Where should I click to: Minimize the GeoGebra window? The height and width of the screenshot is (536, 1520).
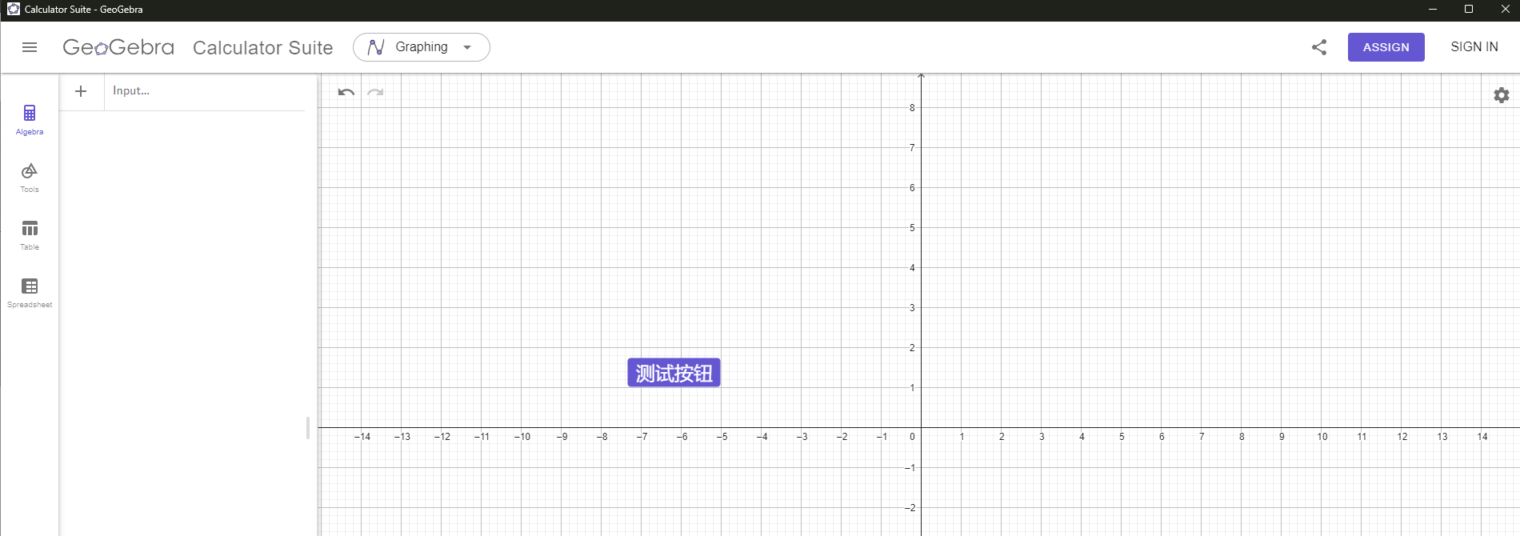click(x=1432, y=10)
